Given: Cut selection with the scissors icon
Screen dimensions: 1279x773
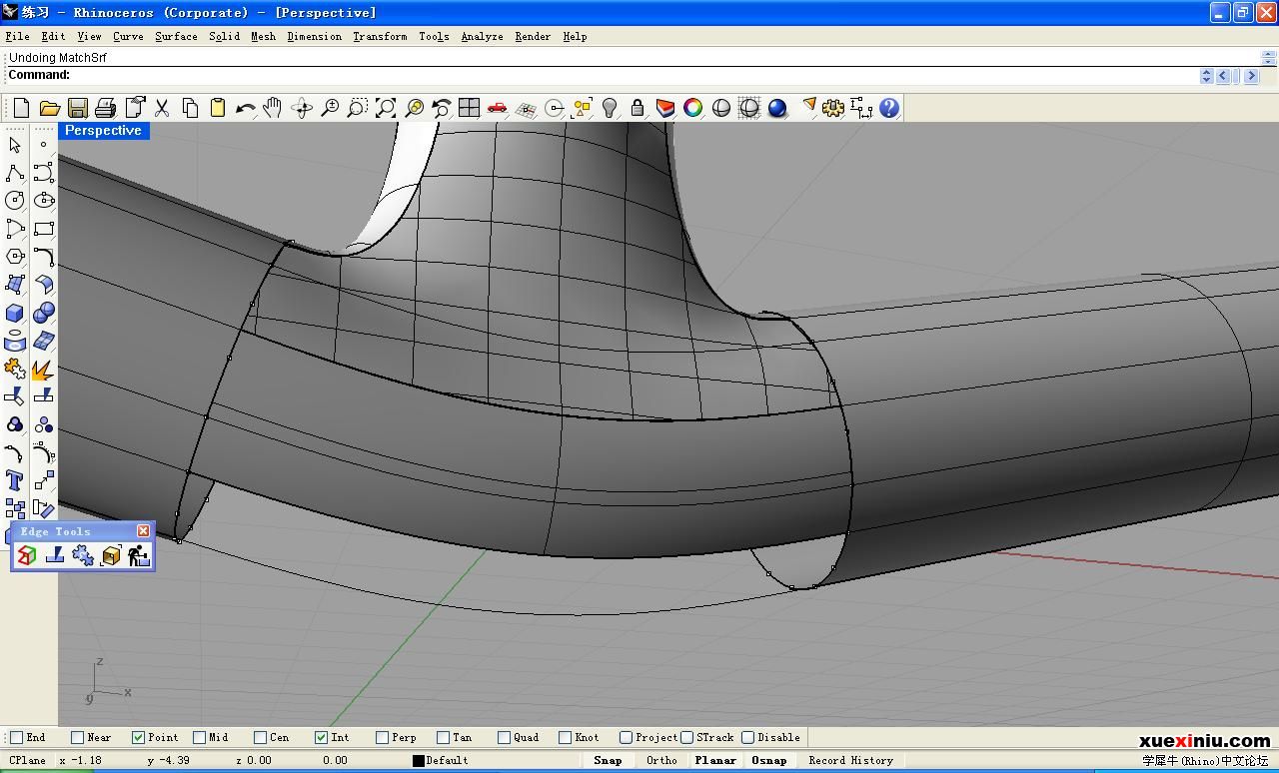Looking at the screenshot, I should (x=161, y=108).
